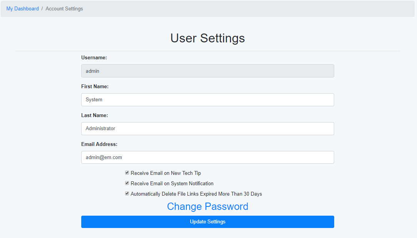Click the label text Receive Email on New Tech Tip
The width and height of the screenshot is (417, 238).
click(x=166, y=173)
